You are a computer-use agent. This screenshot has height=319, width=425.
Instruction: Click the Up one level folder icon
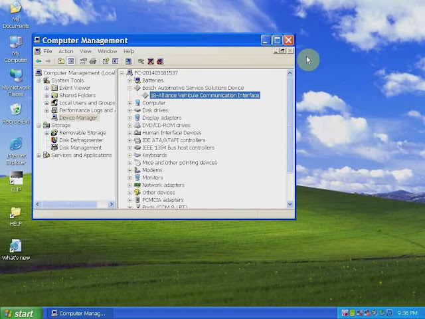tap(61, 61)
